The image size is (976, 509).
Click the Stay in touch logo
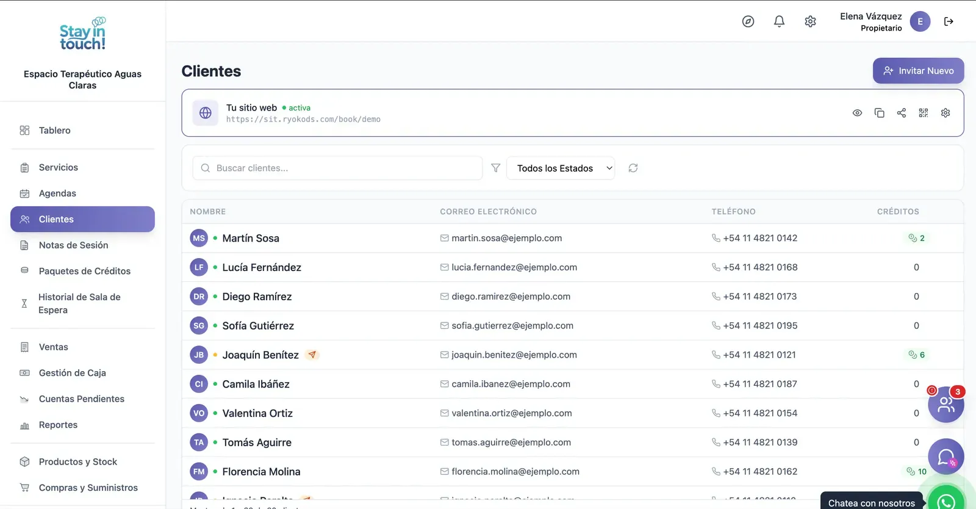click(x=82, y=34)
